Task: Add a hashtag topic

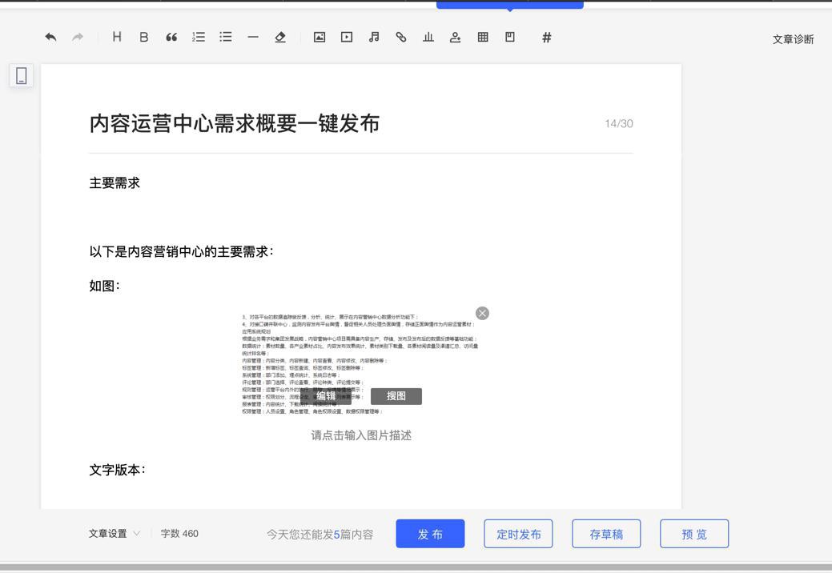Action: (547, 37)
